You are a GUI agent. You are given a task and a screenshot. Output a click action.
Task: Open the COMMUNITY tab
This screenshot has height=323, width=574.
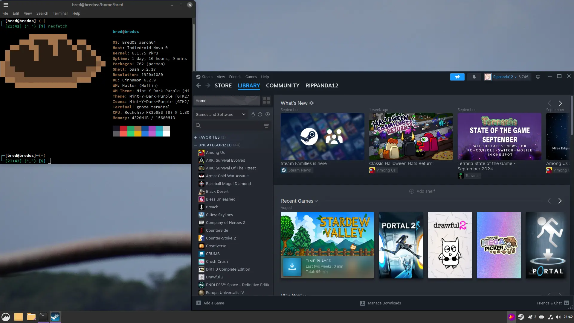click(x=283, y=86)
